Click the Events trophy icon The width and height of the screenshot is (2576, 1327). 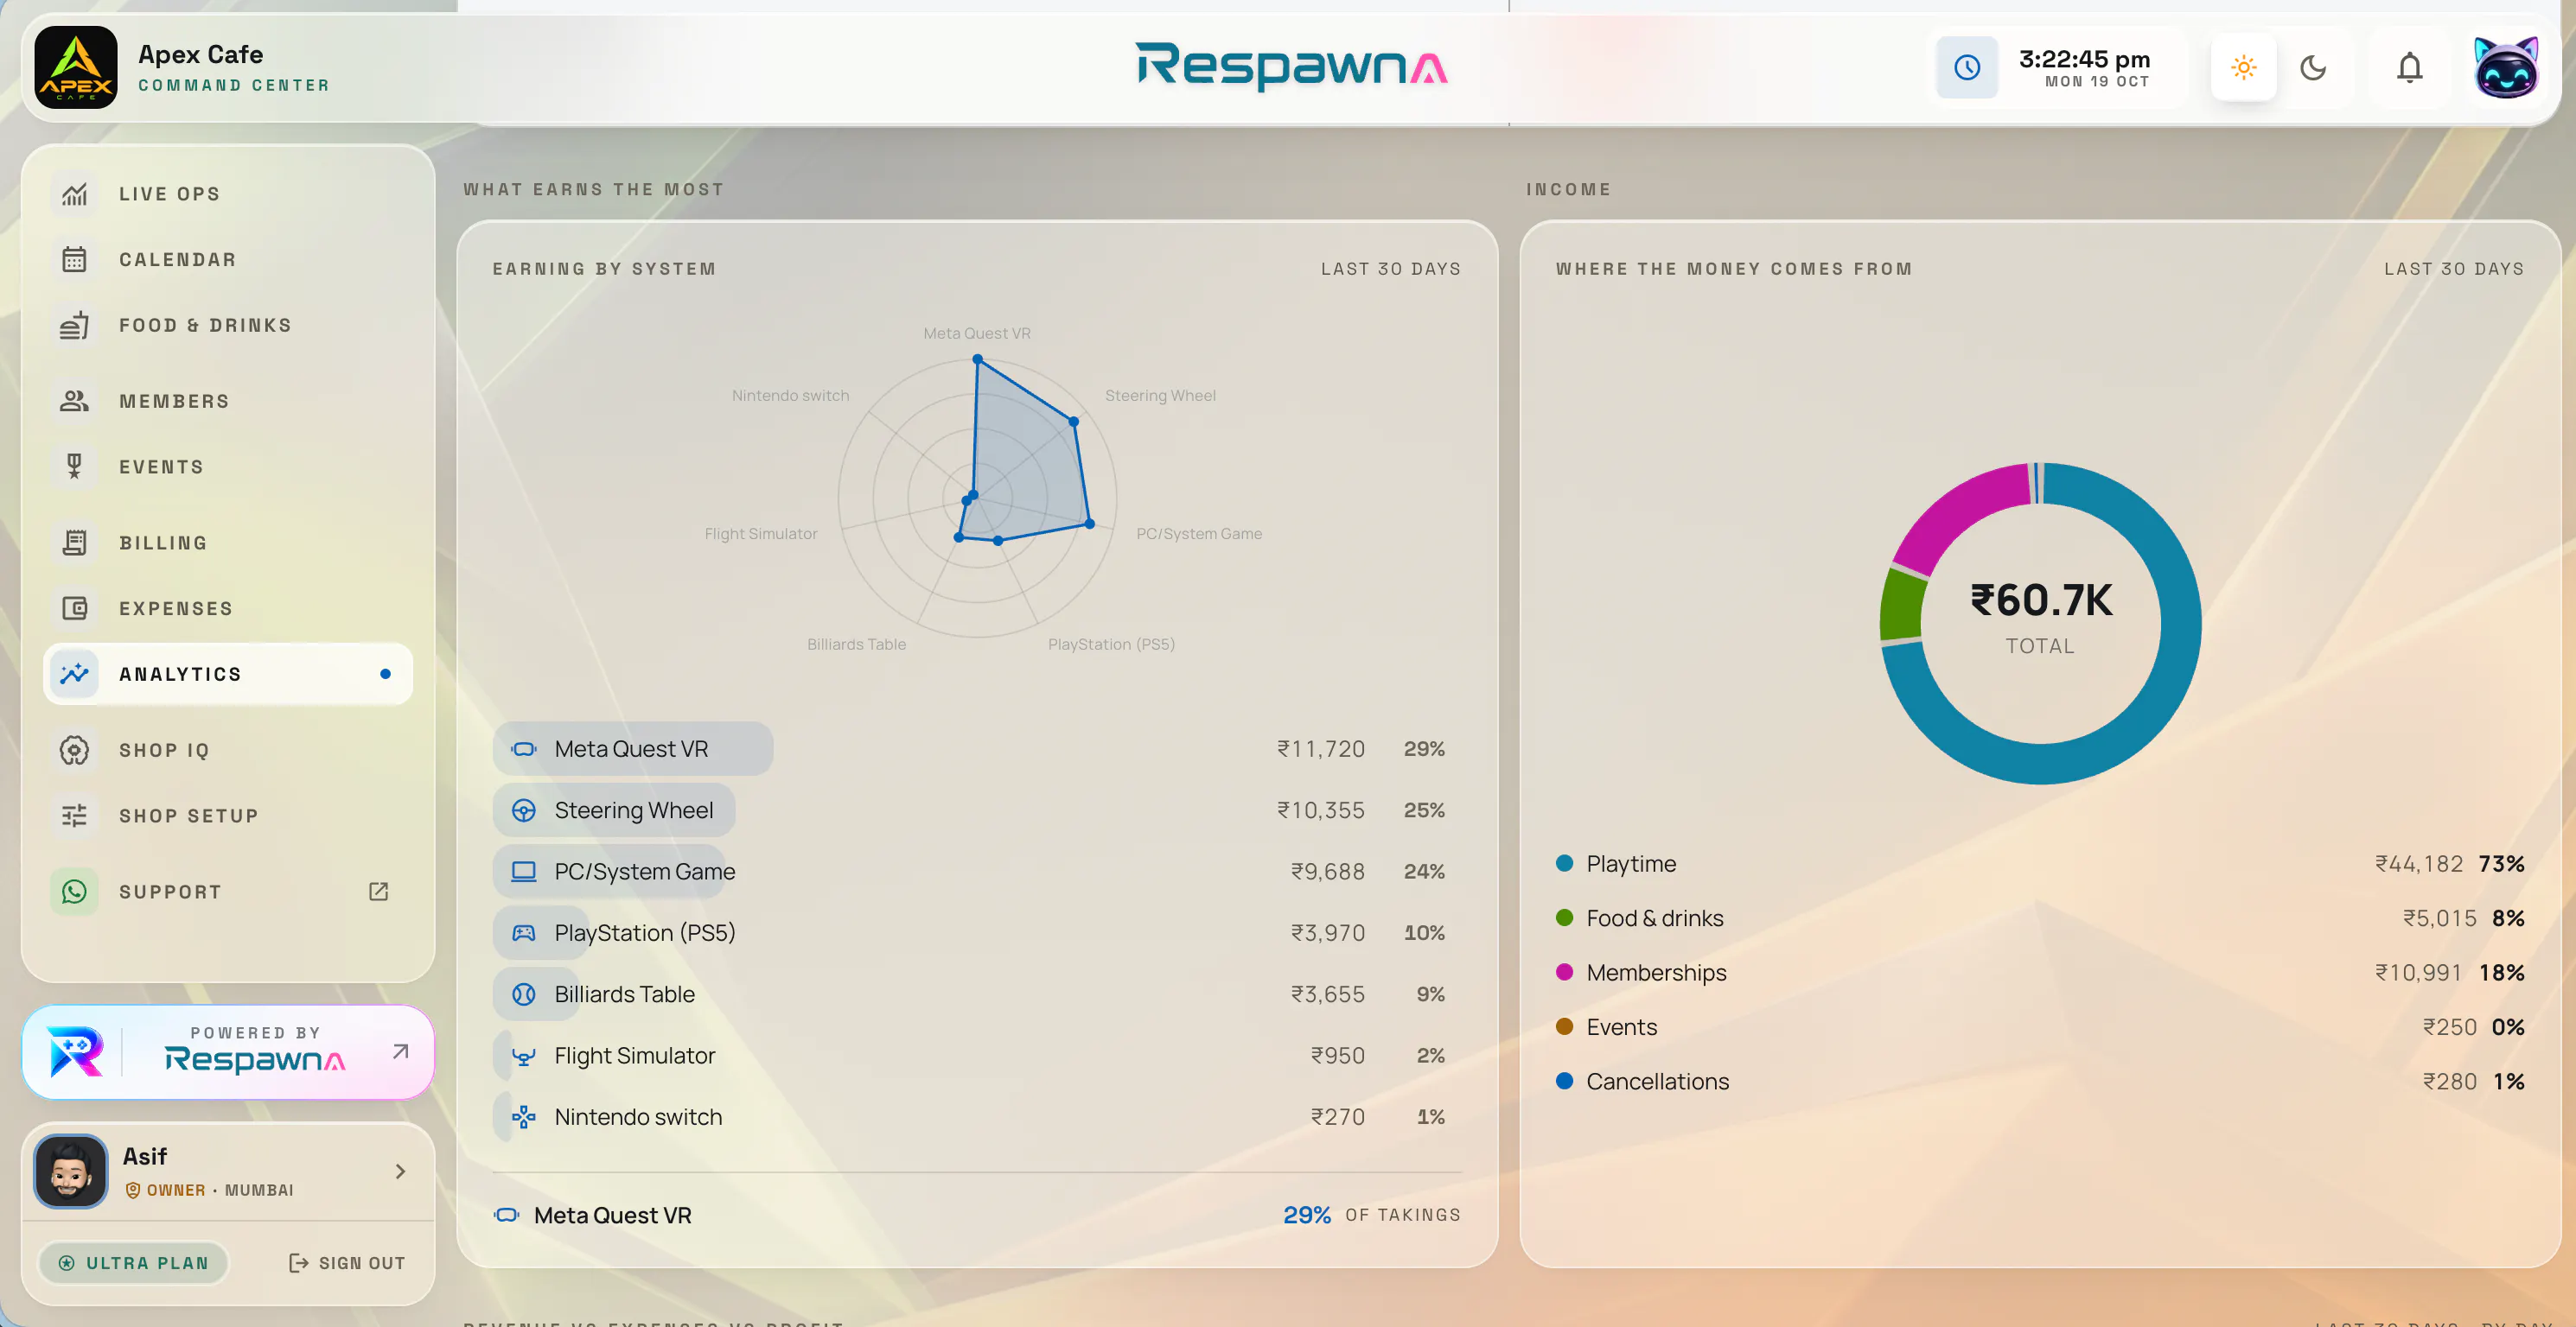coord(75,467)
